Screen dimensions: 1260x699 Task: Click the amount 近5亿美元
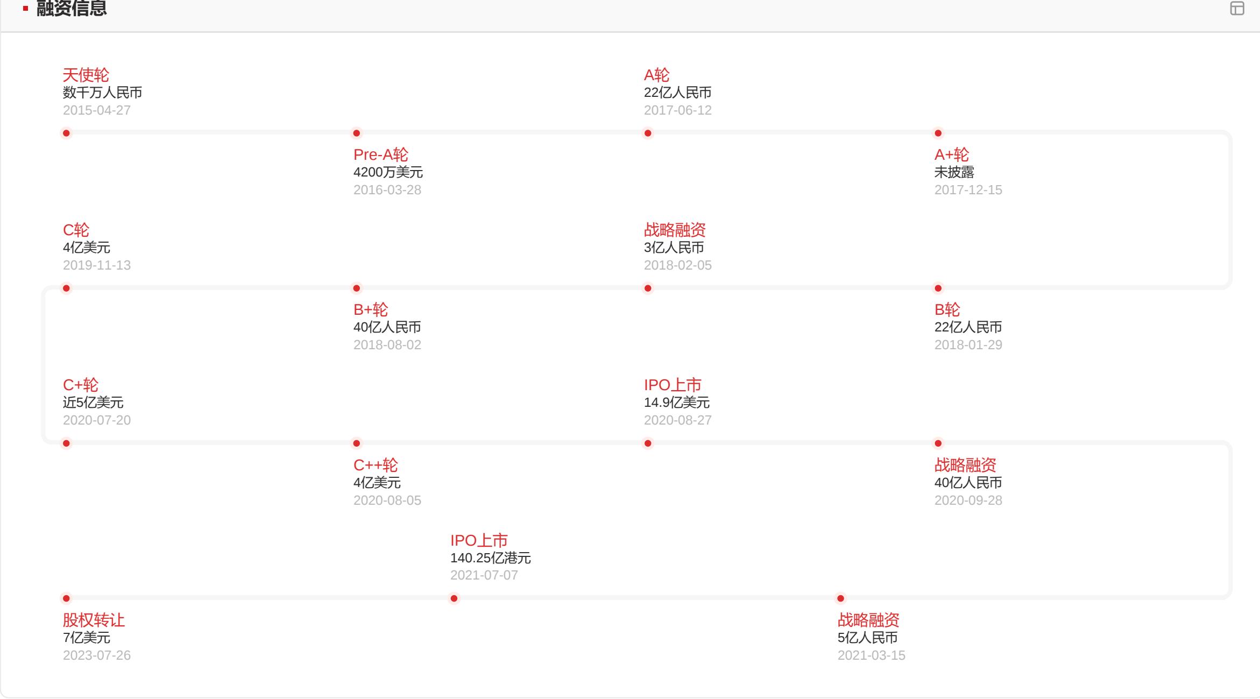pos(93,403)
